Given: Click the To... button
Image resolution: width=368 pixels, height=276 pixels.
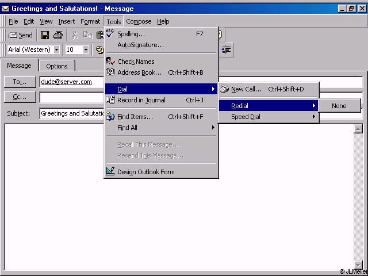Looking at the screenshot, I should tap(20, 82).
